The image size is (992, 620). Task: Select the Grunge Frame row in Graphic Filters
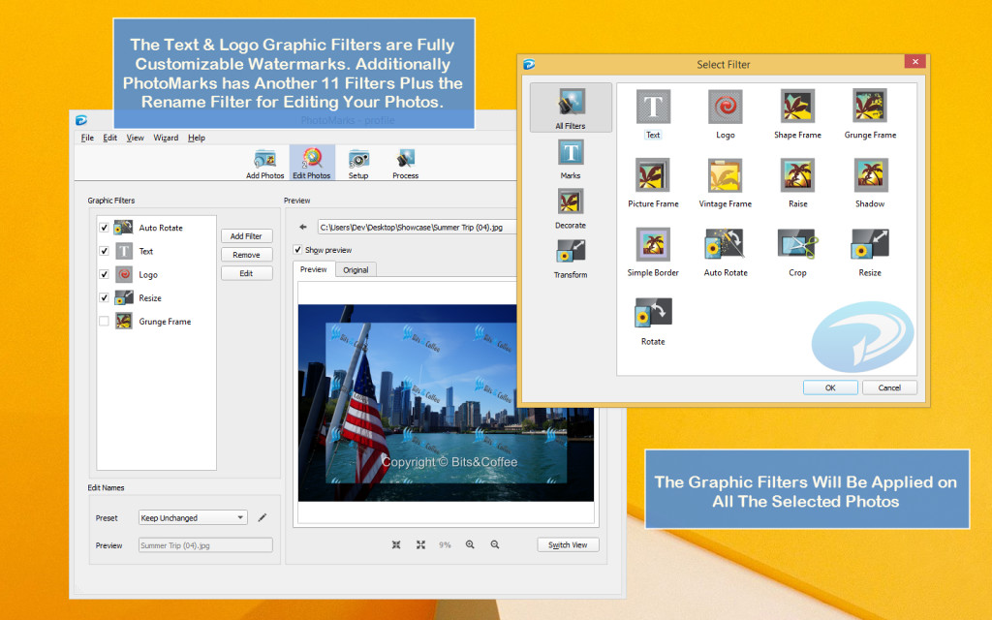156,321
